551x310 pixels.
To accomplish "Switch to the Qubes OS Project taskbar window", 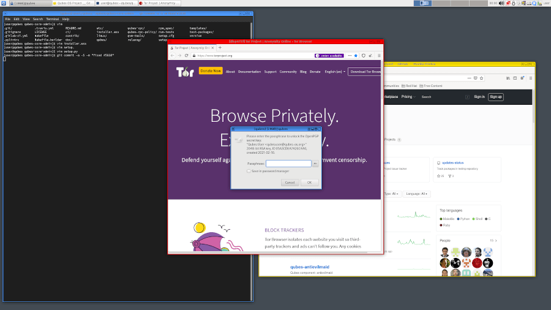I will pyautogui.click(x=73, y=3).
